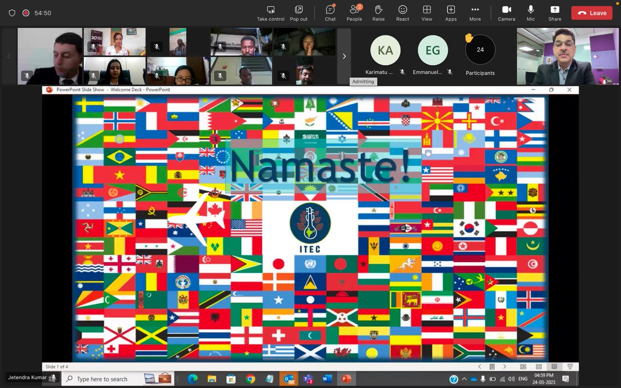Click the Admitting tooltip label

[x=363, y=82]
